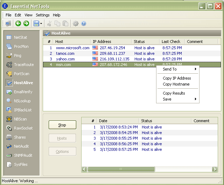
Task: Click the Hosts button
Action: point(62,138)
